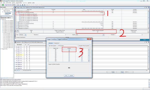Click the Trigger Setup window title icon

coord(15,7)
